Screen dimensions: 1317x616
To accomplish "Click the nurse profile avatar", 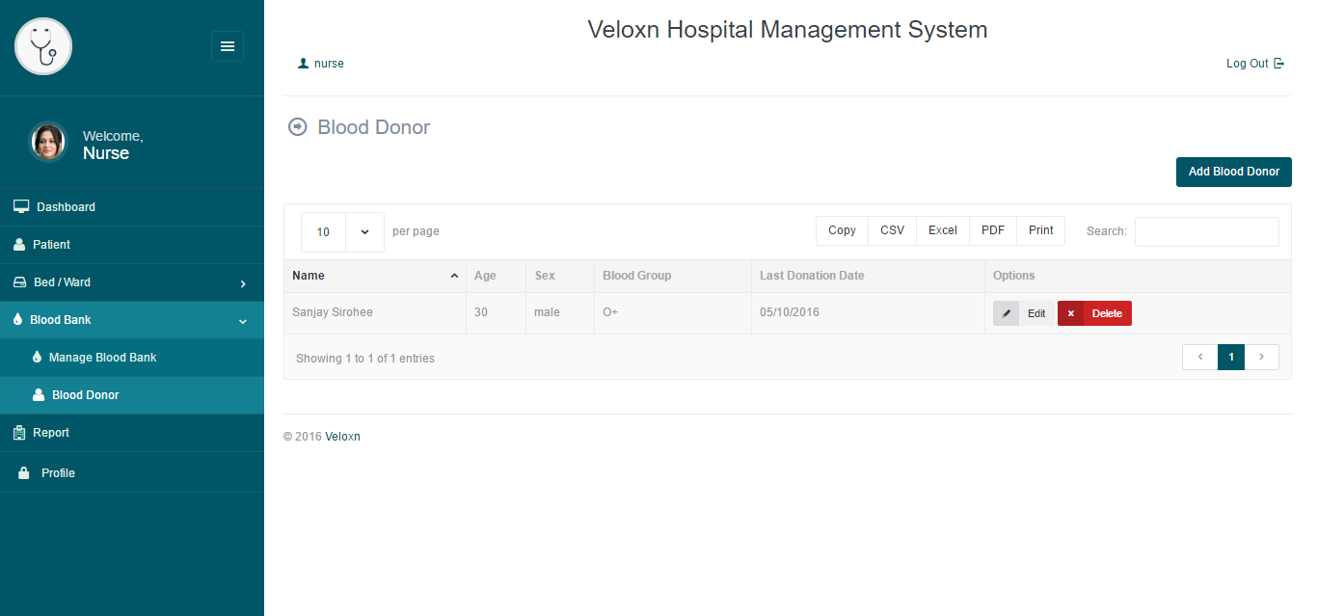I will [48, 142].
